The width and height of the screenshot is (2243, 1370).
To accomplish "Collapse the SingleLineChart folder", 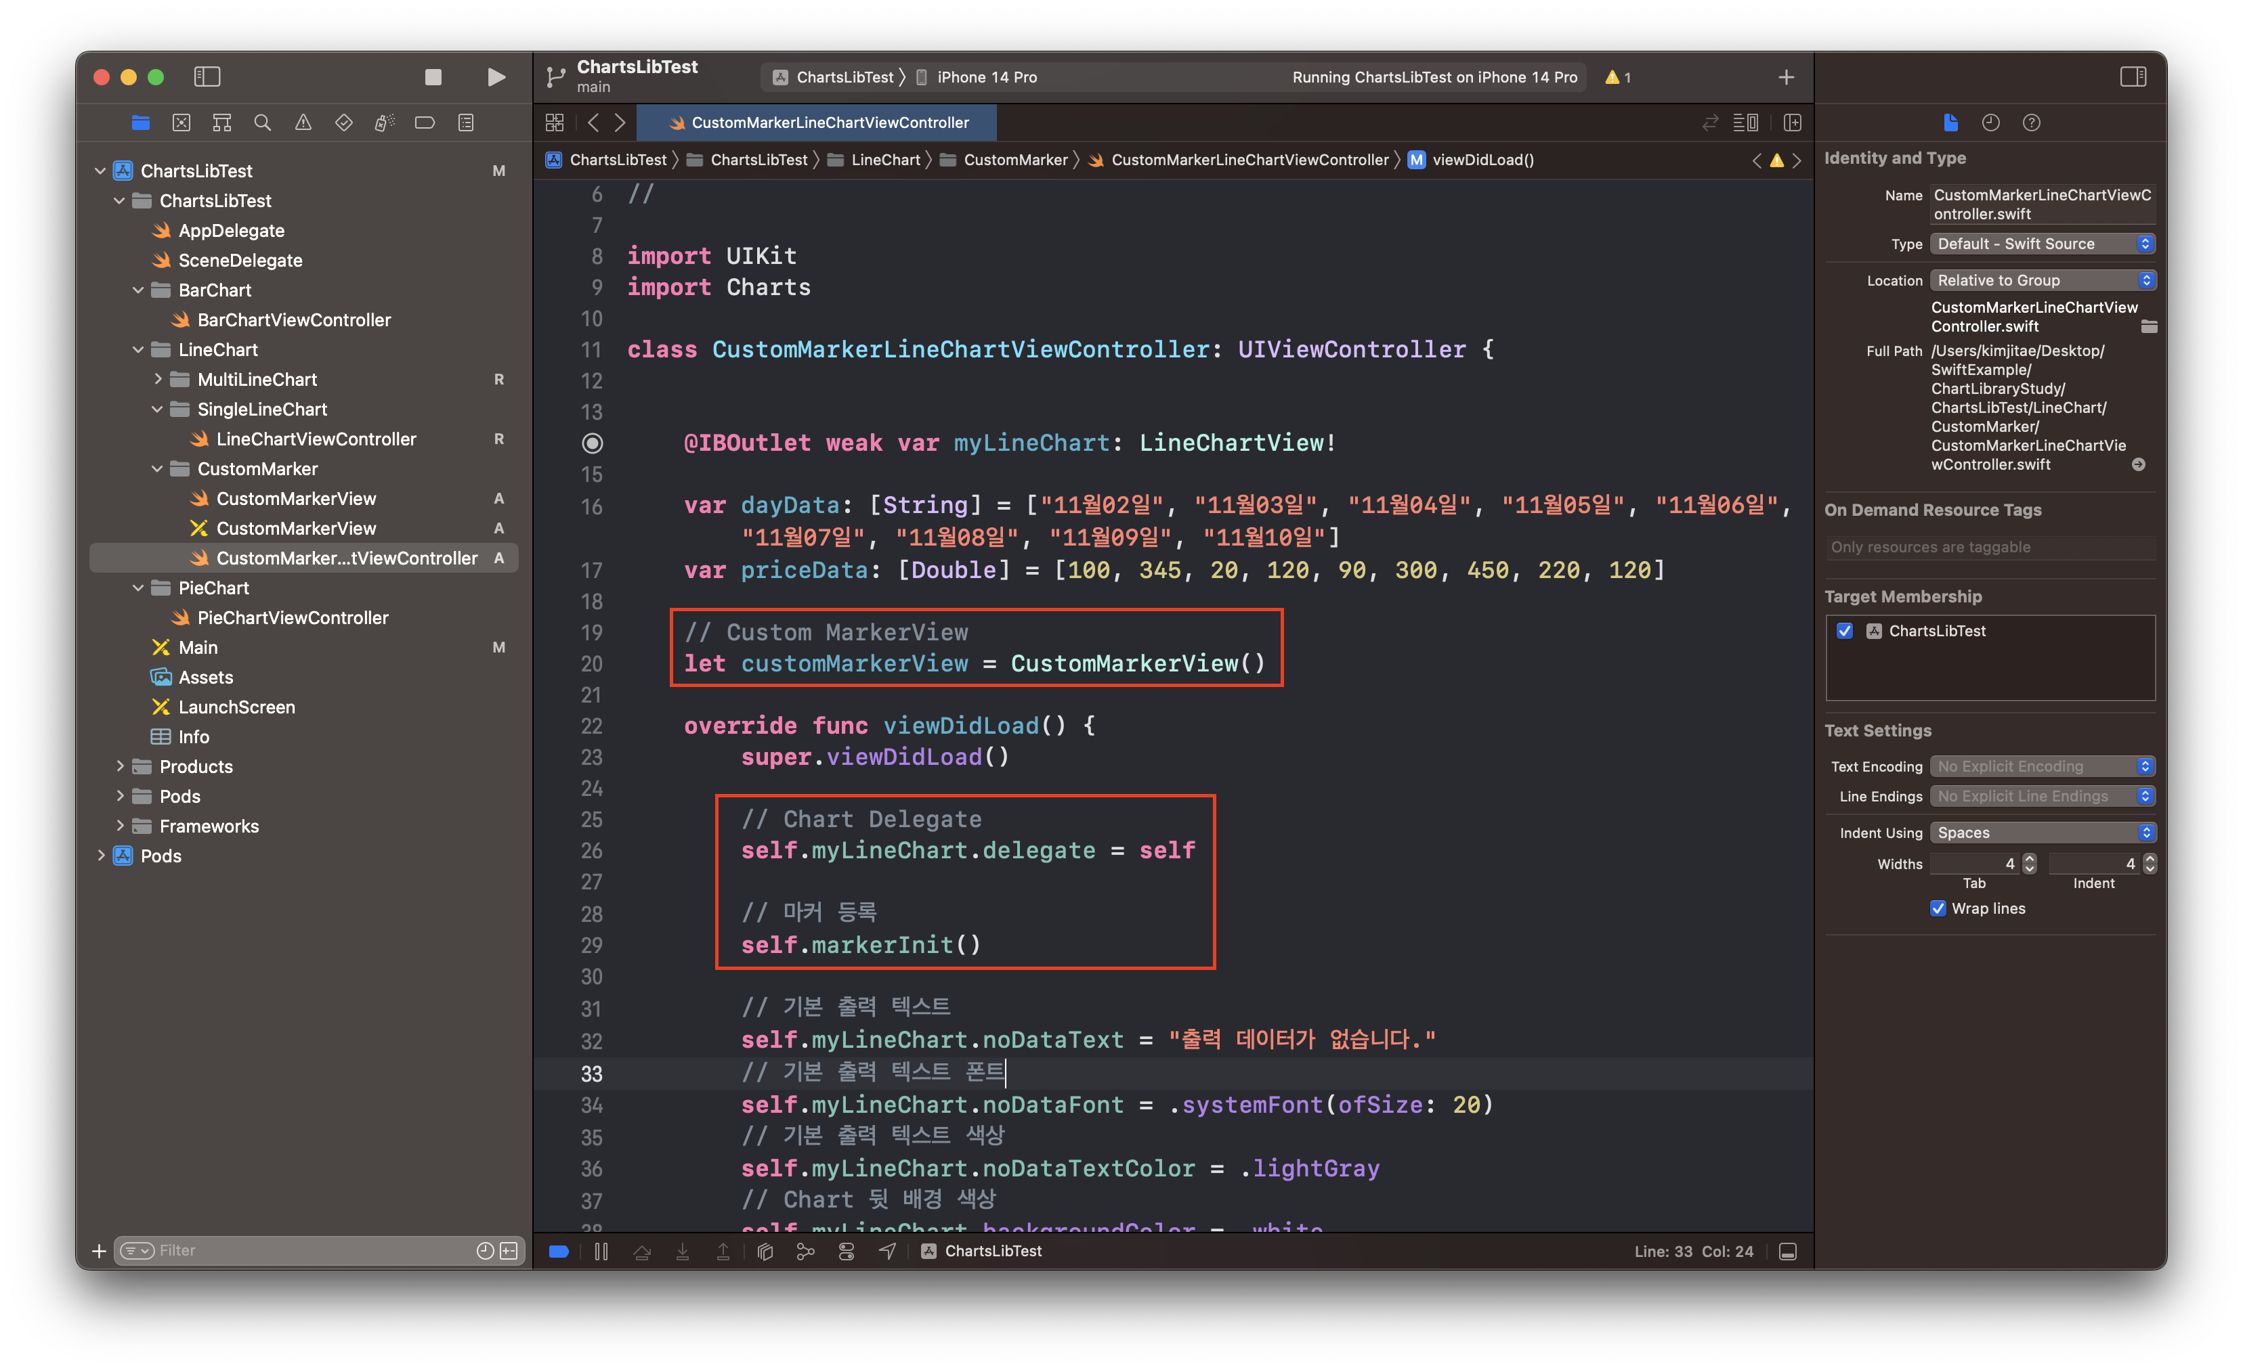I will pos(158,410).
